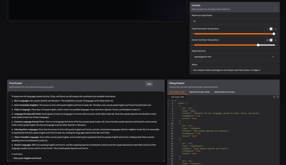Select the Raw Graph JSON tab
The width and height of the screenshot is (286, 165).
coord(177,92)
